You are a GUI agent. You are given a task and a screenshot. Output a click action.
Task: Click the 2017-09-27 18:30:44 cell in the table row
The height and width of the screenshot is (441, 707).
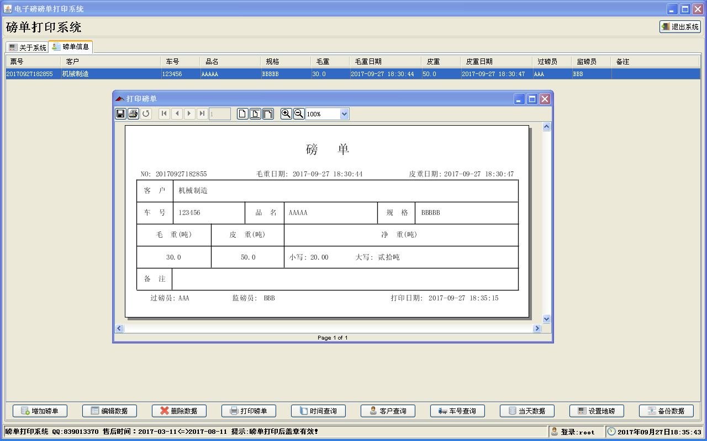point(386,74)
